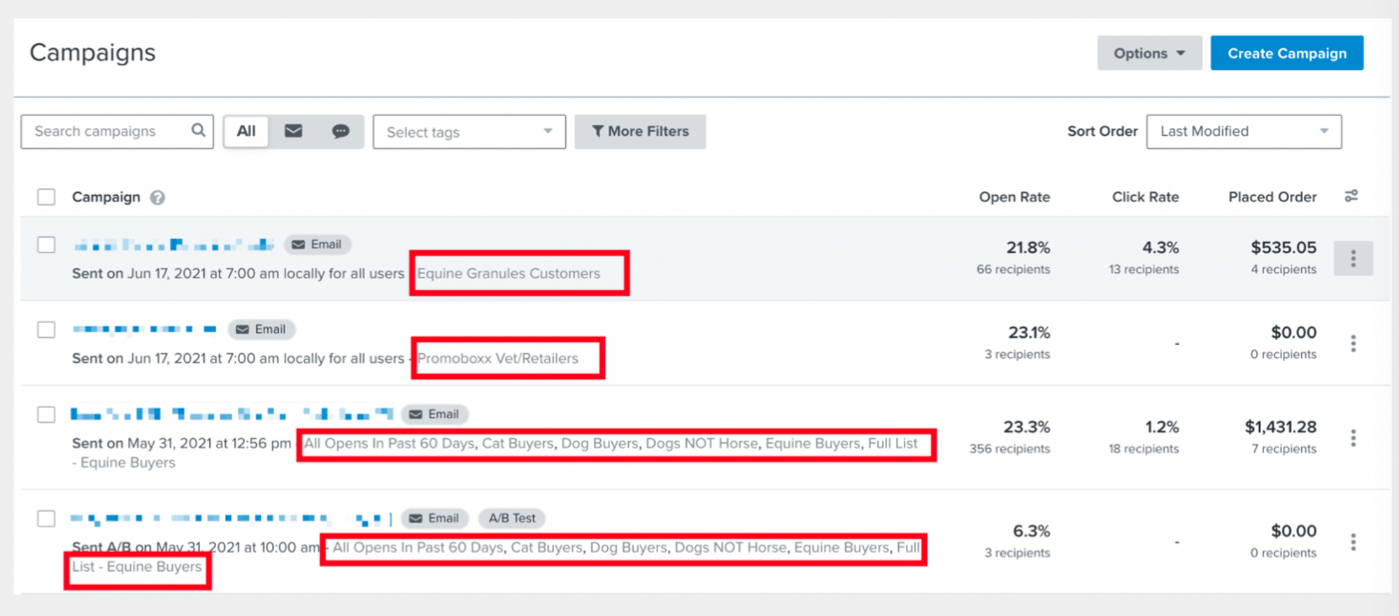Tick the A/B Test campaign checkbox
This screenshot has width=1399, height=616.
coord(46,519)
